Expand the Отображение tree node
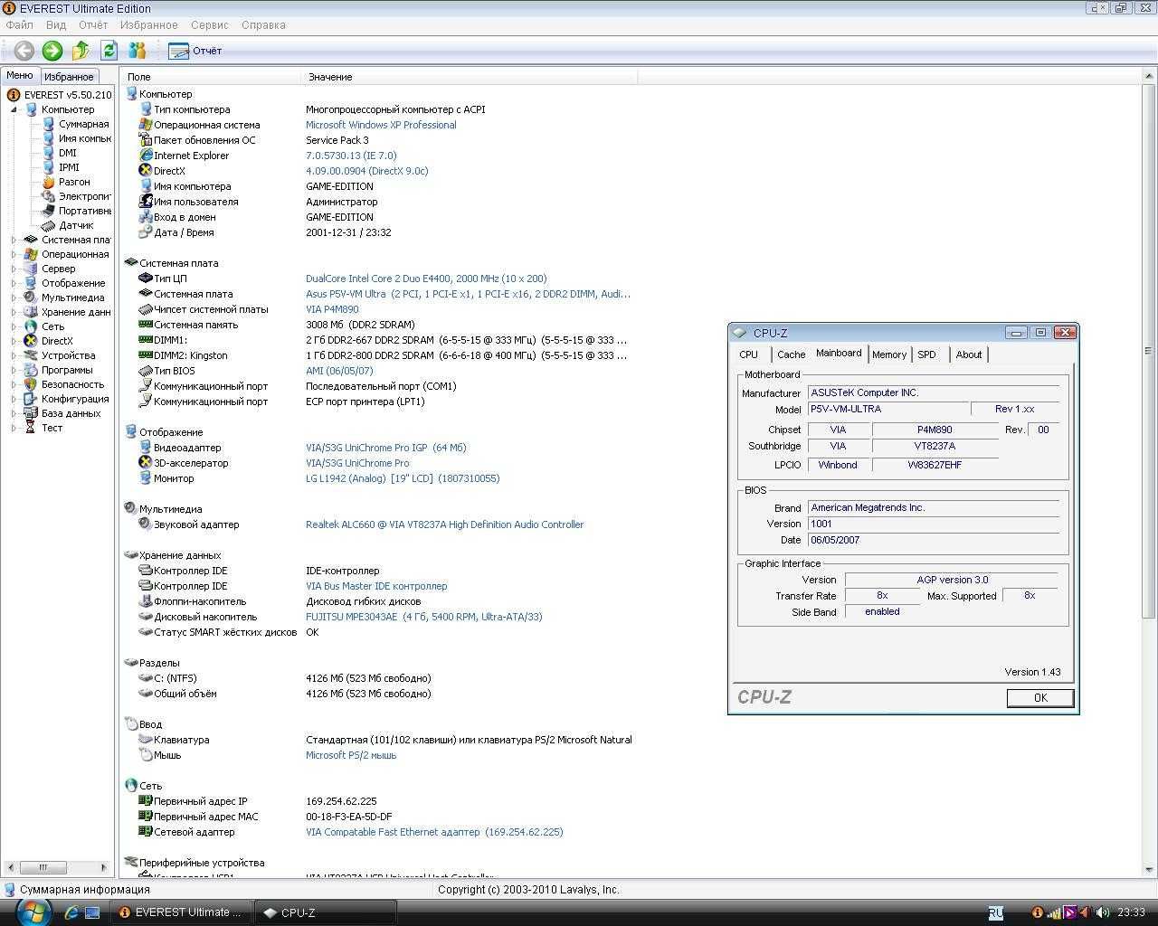Viewport: 1158px width, 926px height. pos(14,283)
